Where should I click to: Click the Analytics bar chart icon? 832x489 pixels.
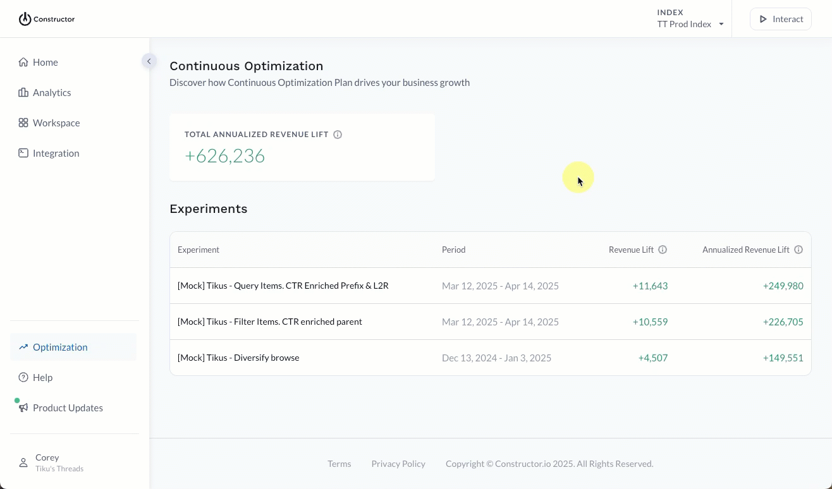(23, 92)
